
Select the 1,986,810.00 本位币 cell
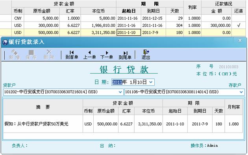[98, 26]
